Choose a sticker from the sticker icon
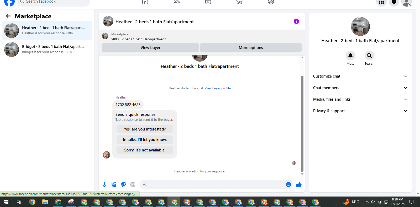This screenshot has width=420, height=207. 123,184
